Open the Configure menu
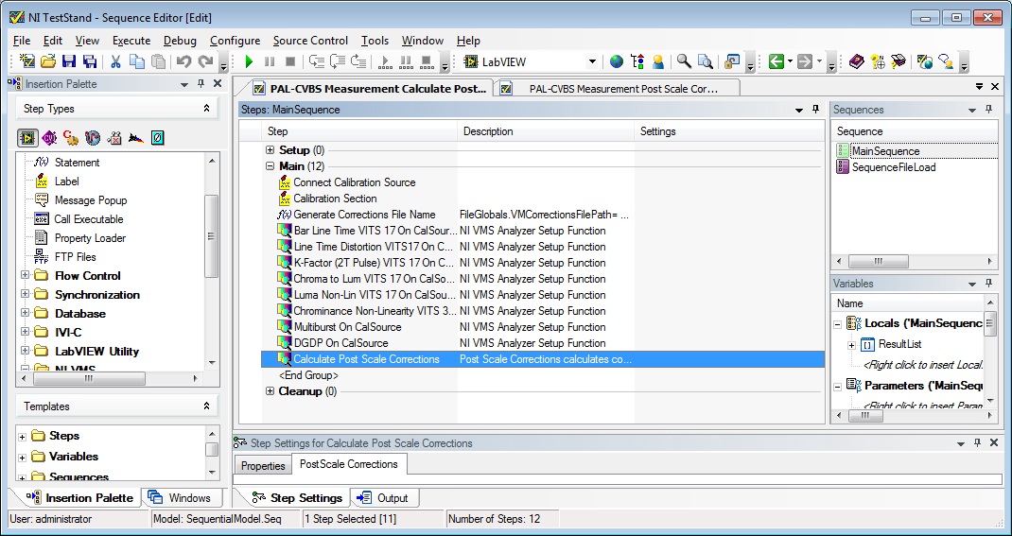The height and width of the screenshot is (536, 1012). (x=235, y=41)
